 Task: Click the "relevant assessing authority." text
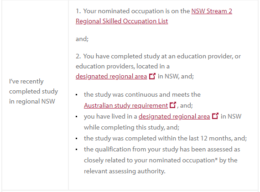[125, 171]
